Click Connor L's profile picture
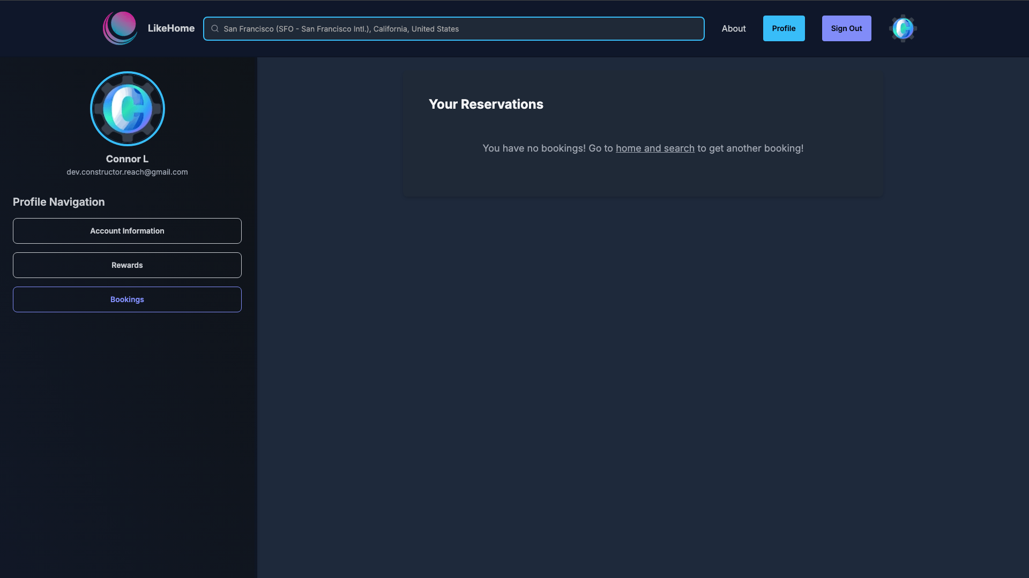 click(x=127, y=108)
